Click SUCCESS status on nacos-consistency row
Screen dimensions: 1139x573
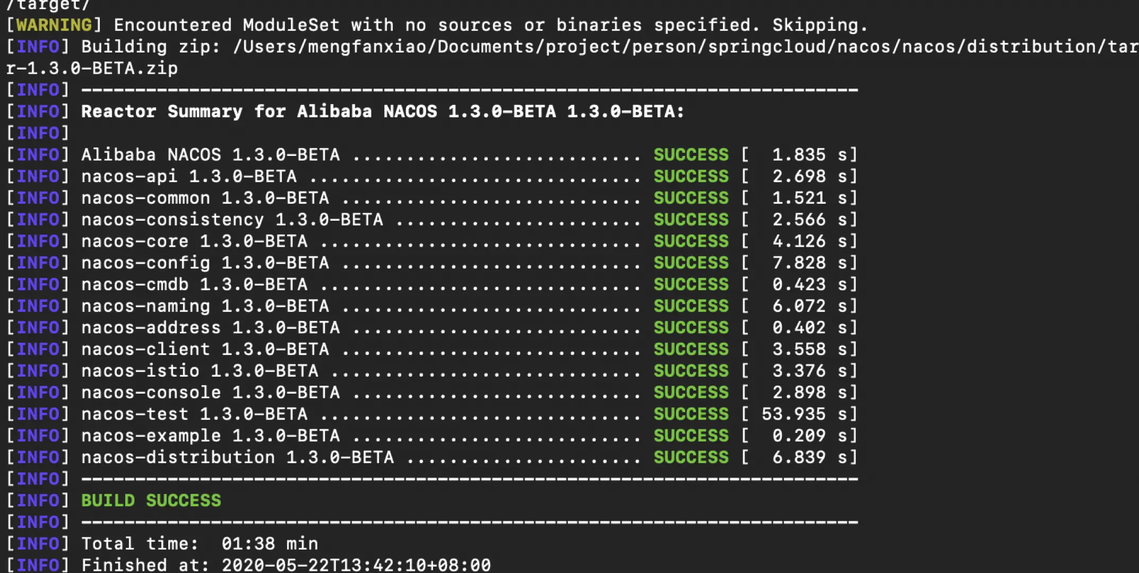[x=691, y=220]
